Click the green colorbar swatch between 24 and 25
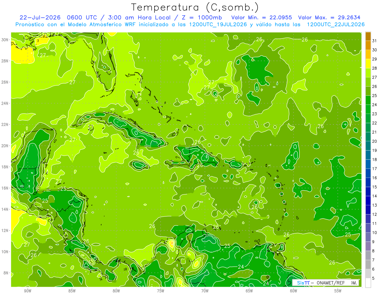Viewport: 383px width, 295px height. click(368, 100)
